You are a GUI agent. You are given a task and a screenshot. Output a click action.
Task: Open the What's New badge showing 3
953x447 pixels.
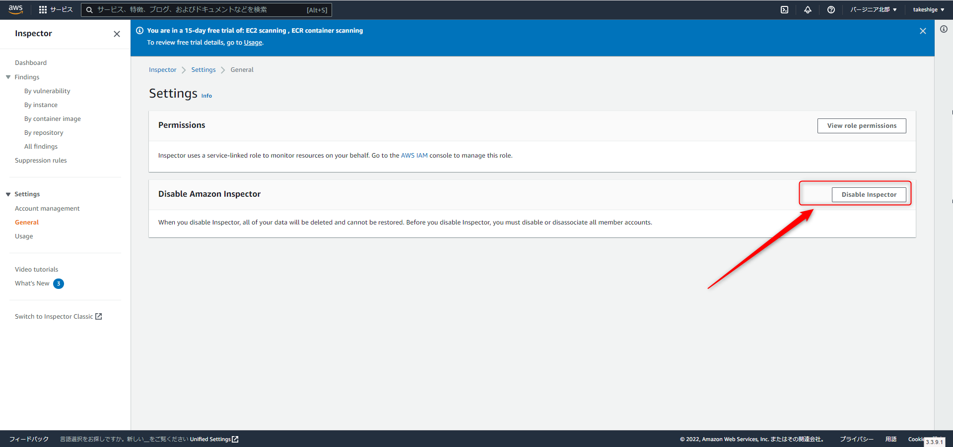click(59, 283)
